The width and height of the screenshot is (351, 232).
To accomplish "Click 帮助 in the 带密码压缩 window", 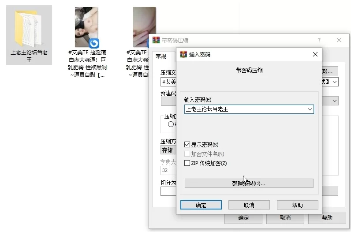I will click(x=327, y=218).
